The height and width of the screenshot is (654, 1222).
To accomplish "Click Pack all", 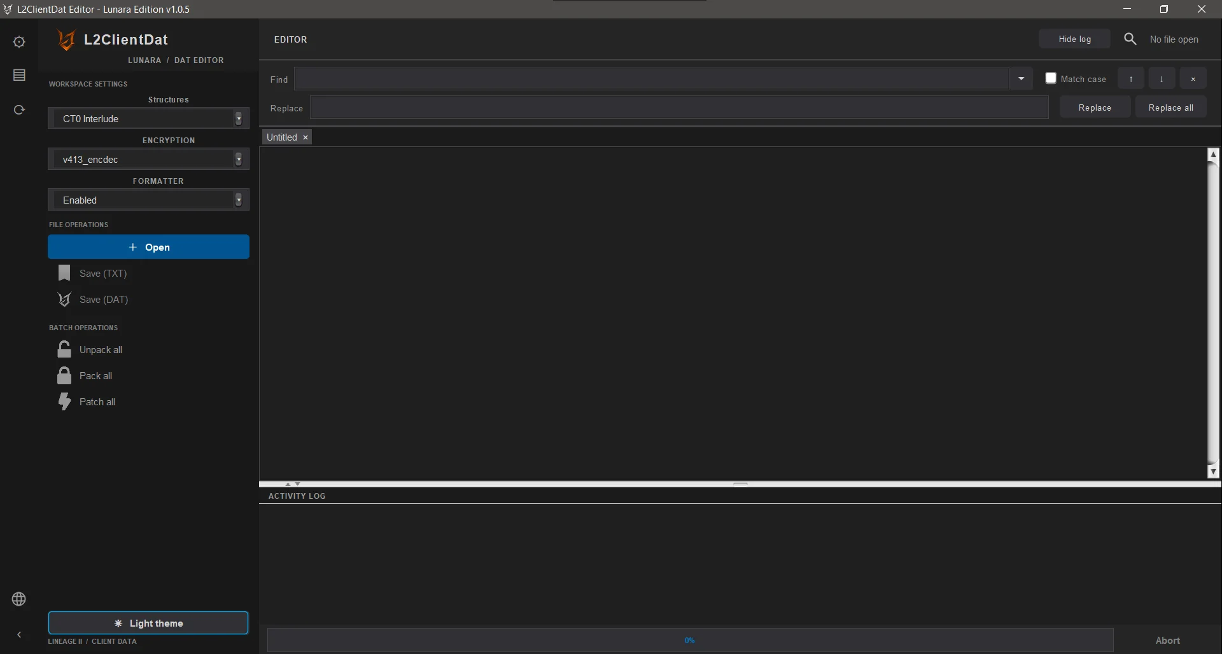I will tap(85, 376).
